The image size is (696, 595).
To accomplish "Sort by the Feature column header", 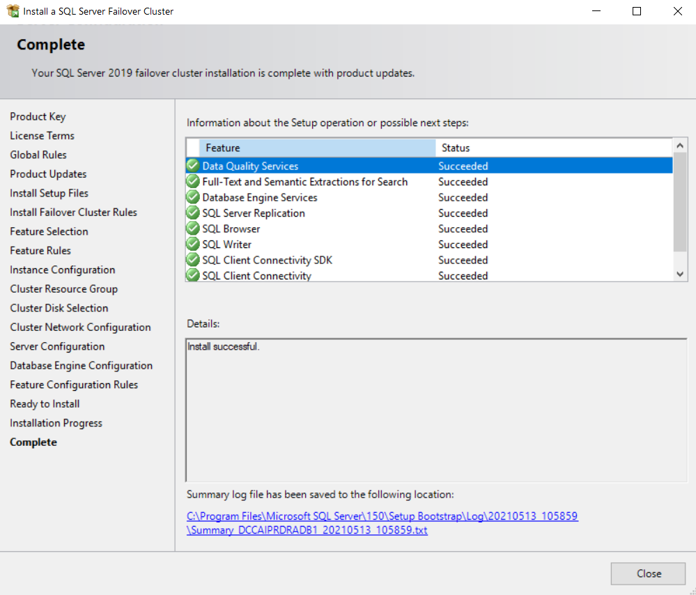I will click(x=318, y=148).
